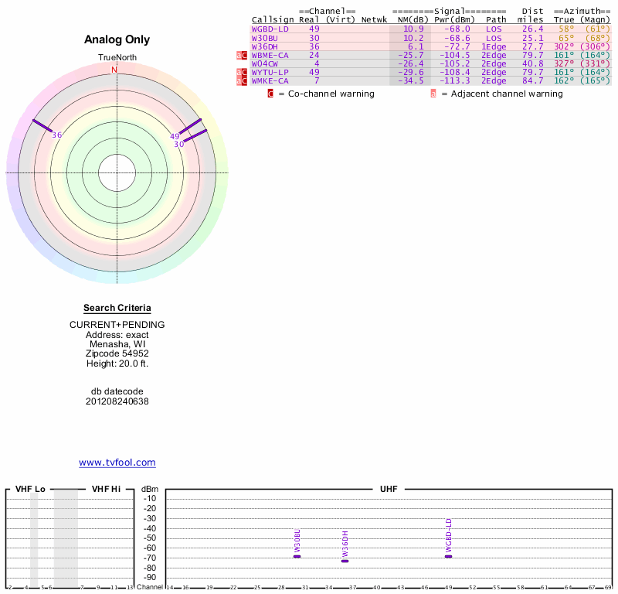Click the 327° true azimuth value
Screen dimensions: 618x594
pos(564,64)
